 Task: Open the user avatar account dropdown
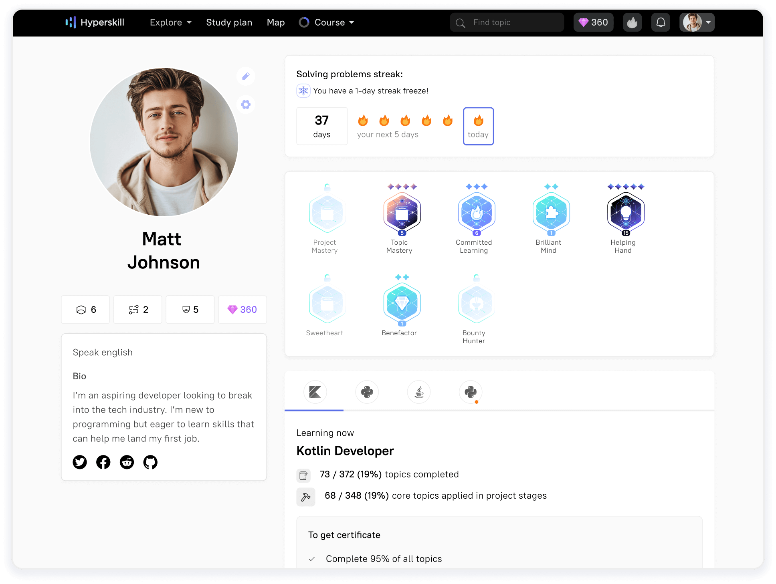click(x=697, y=22)
